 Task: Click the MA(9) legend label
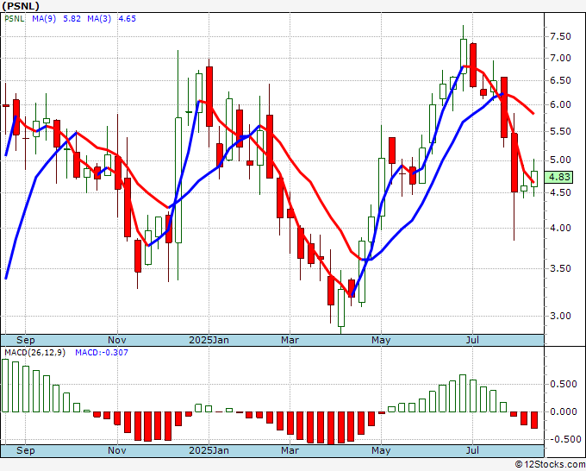(44, 19)
